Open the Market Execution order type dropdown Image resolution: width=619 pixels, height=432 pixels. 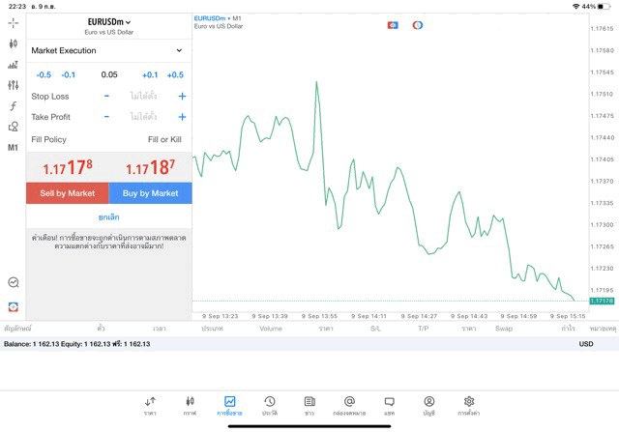click(108, 50)
